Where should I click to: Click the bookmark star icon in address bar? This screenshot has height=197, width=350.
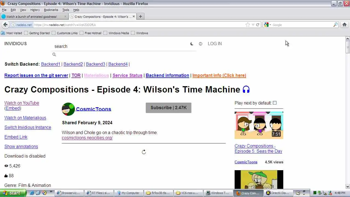point(248,25)
